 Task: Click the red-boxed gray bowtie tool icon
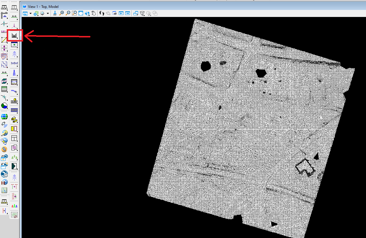[14, 36]
